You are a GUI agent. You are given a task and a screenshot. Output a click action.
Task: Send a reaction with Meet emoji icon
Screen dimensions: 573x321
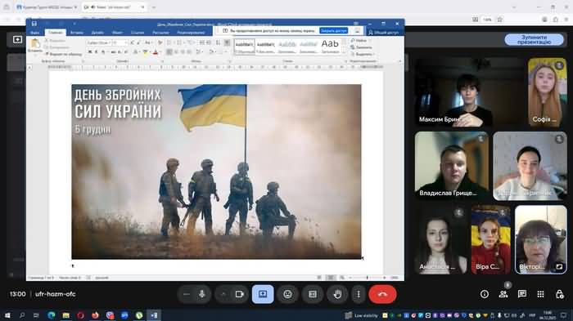coord(287,294)
